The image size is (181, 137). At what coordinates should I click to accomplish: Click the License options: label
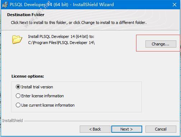[28, 76]
